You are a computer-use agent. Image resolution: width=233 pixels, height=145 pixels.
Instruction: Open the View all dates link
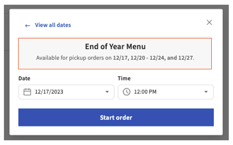pos(53,25)
